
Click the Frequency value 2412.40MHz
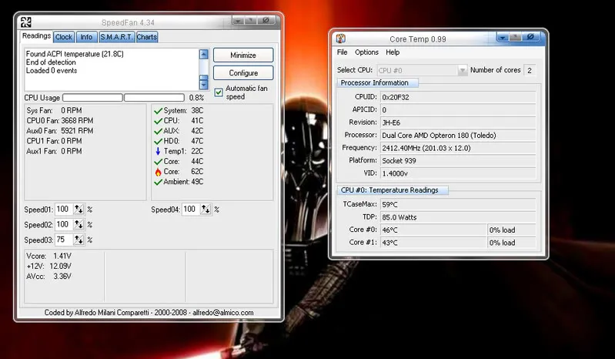(x=458, y=148)
